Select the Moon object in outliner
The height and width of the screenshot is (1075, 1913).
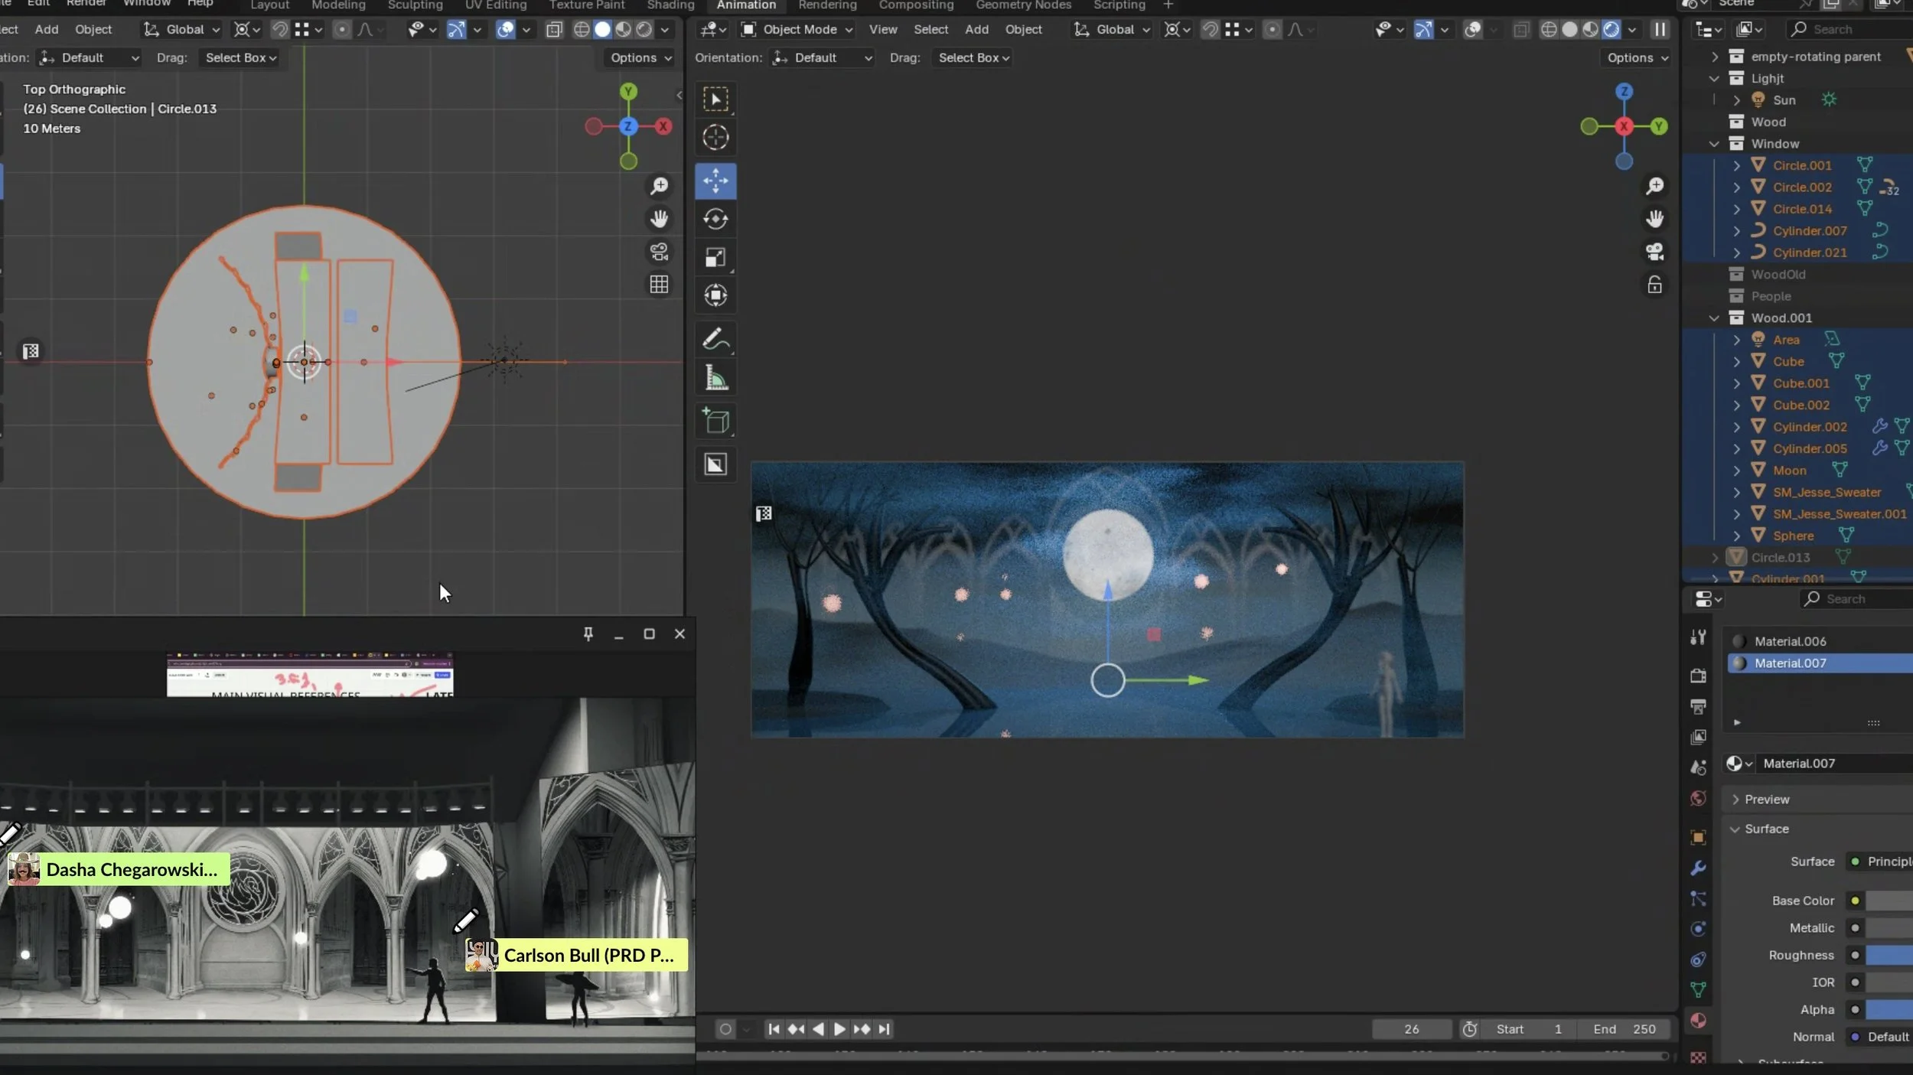coord(1789,471)
